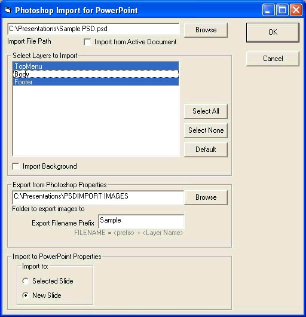Click the Export Filename Prefix field
This screenshot has width=306, height=317.
[x=141, y=221]
